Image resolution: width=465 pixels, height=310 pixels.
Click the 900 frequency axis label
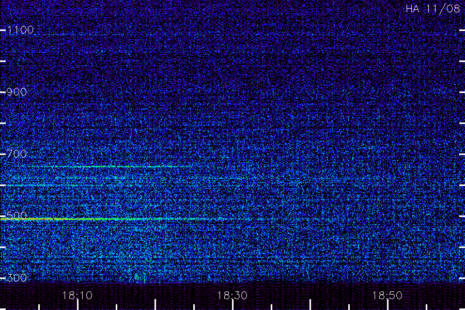click(x=17, y=92)
